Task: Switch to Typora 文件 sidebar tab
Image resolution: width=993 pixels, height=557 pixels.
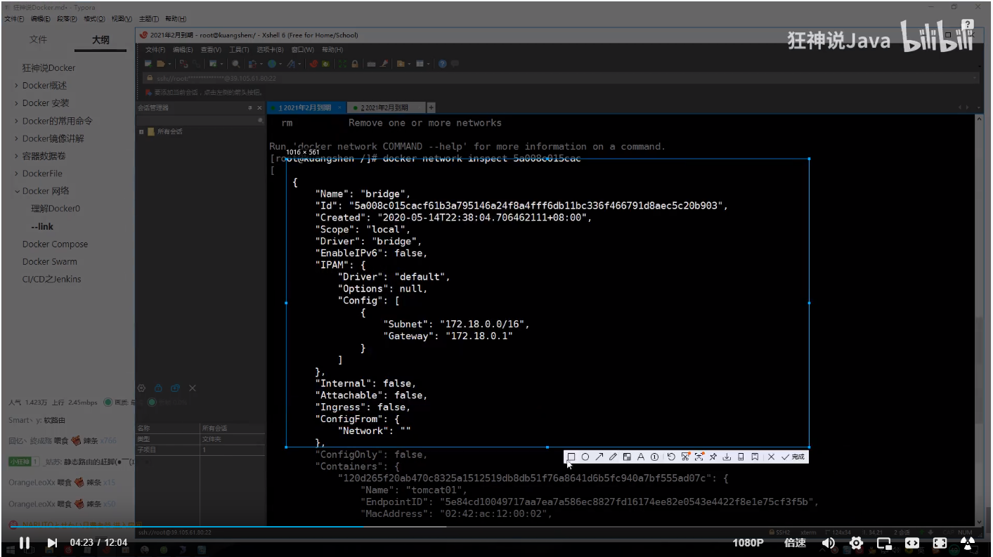Action: click(x=38, y=39)
